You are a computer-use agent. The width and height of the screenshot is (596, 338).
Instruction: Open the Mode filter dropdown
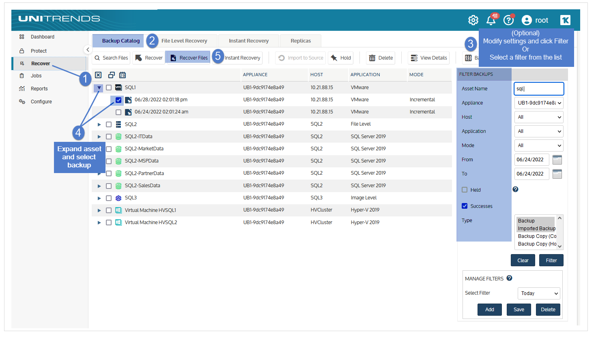tap(539, 145)
